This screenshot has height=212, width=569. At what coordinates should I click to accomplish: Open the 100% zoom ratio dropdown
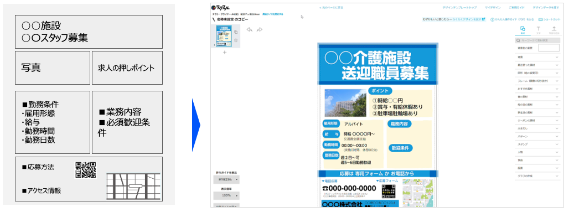[x=226, y=195]
